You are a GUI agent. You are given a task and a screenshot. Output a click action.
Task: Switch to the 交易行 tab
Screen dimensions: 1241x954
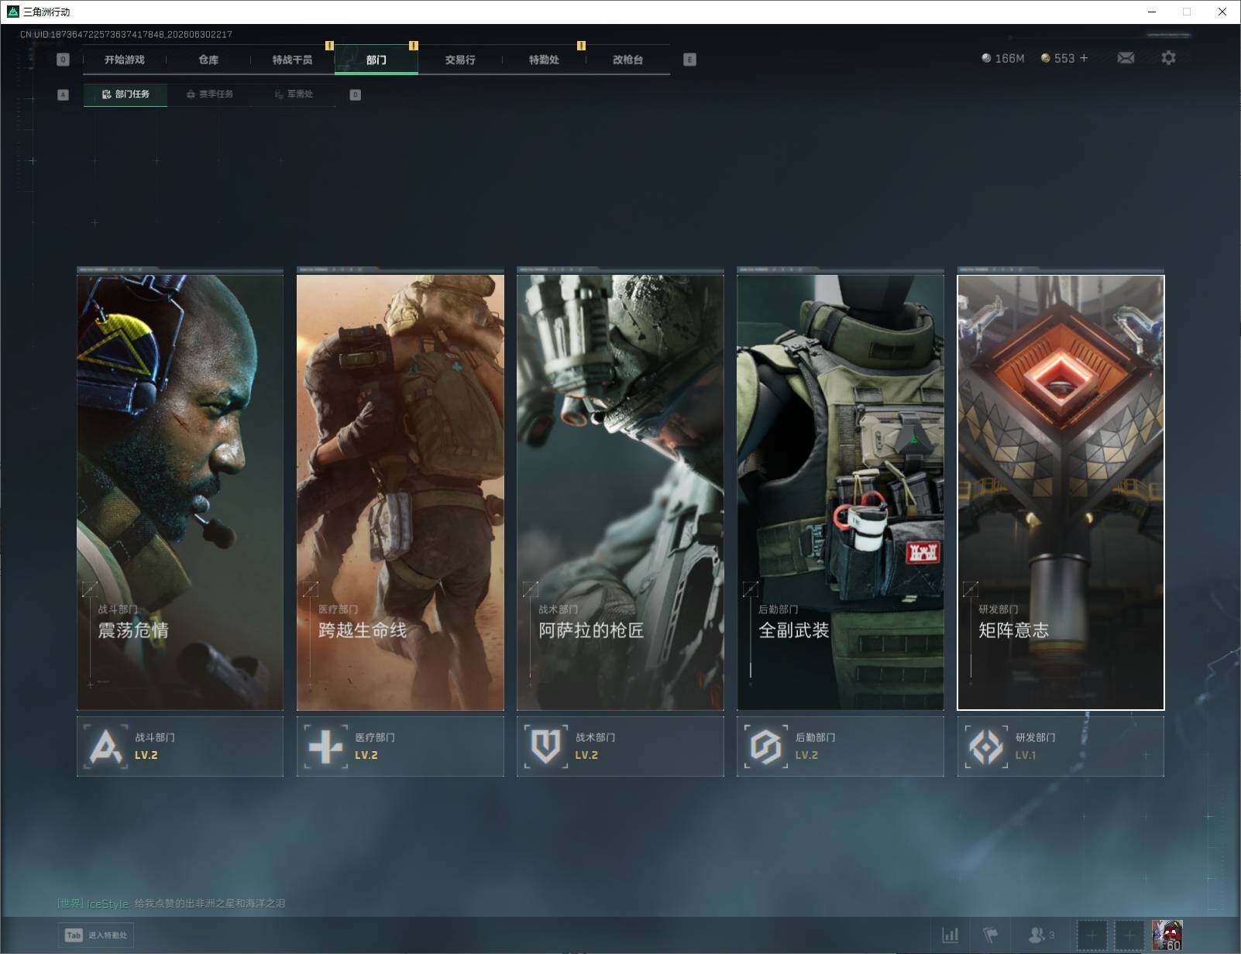click(460, 60)
